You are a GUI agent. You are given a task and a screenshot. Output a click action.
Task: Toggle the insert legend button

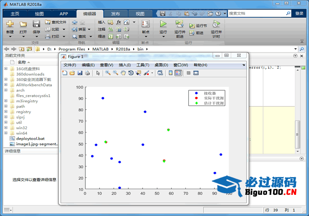[x=178, y=73]
